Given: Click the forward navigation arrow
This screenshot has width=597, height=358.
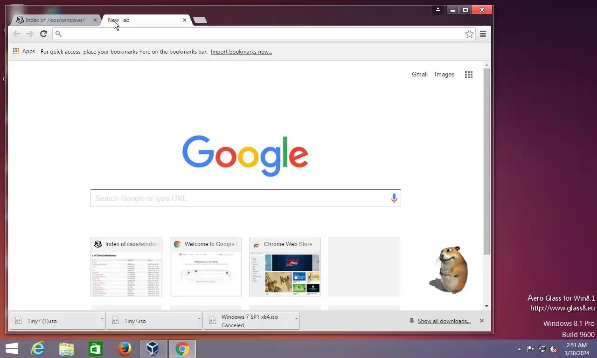Looking at the screenshot, I should [x=30, y=34].
